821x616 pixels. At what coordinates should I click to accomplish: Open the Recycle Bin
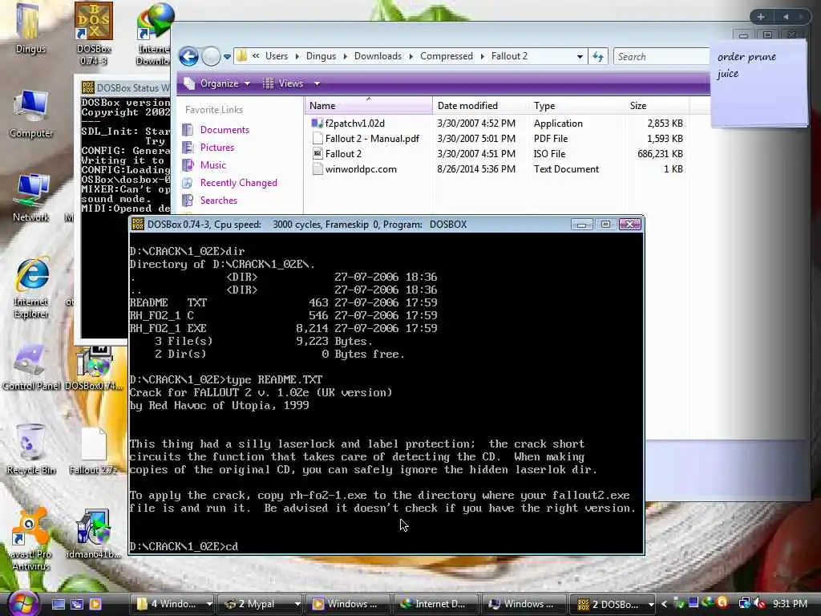pos(31,449)
